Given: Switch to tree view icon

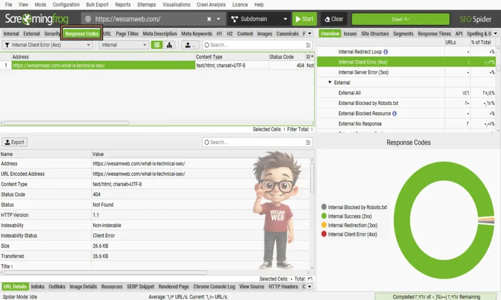Looking at the screenshot, I should pos(169,45).
